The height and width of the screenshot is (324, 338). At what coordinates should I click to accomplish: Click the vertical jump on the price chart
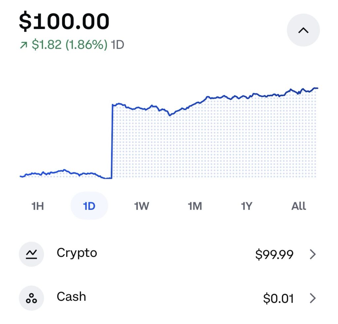[112, 142]
